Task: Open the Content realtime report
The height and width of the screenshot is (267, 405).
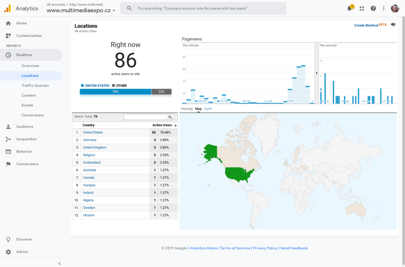Action: pyautogui.click(x=28, y=96)
